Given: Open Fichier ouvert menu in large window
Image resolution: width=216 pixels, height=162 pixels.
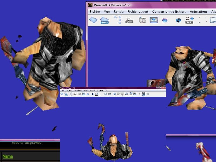Looking at the screenshot, I should pyautogui.click(x=138, y=12).
